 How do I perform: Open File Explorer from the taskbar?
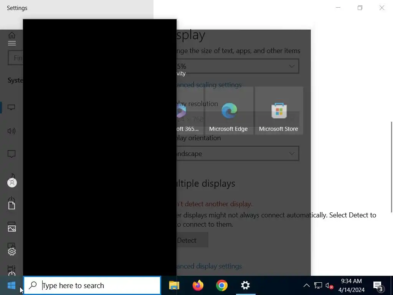(x=174, y=285)
